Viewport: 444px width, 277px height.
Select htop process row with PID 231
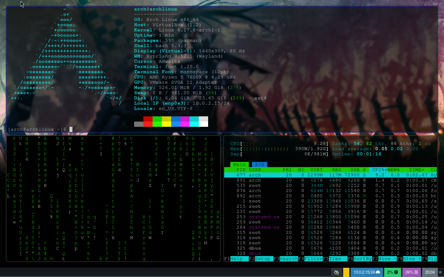pyautogui.click(x=331, y=212)
